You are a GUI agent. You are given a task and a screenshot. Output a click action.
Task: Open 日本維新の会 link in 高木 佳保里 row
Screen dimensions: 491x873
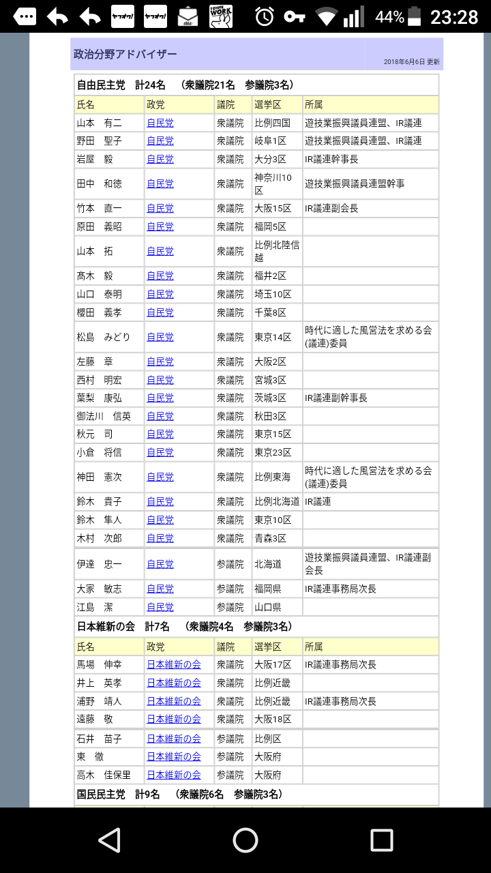click(174, 775)
